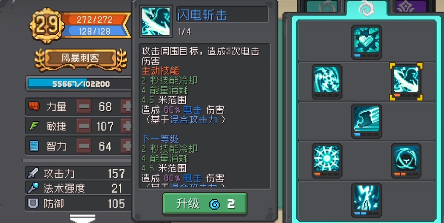Select the dash wind skill icon
444x223 pixels.
pos(366,121)
